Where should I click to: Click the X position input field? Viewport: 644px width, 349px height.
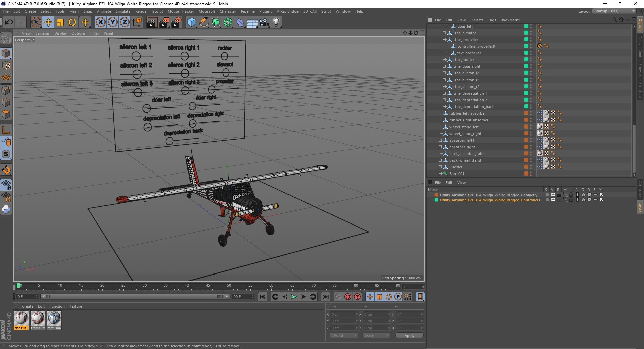(x=344, y=314)
